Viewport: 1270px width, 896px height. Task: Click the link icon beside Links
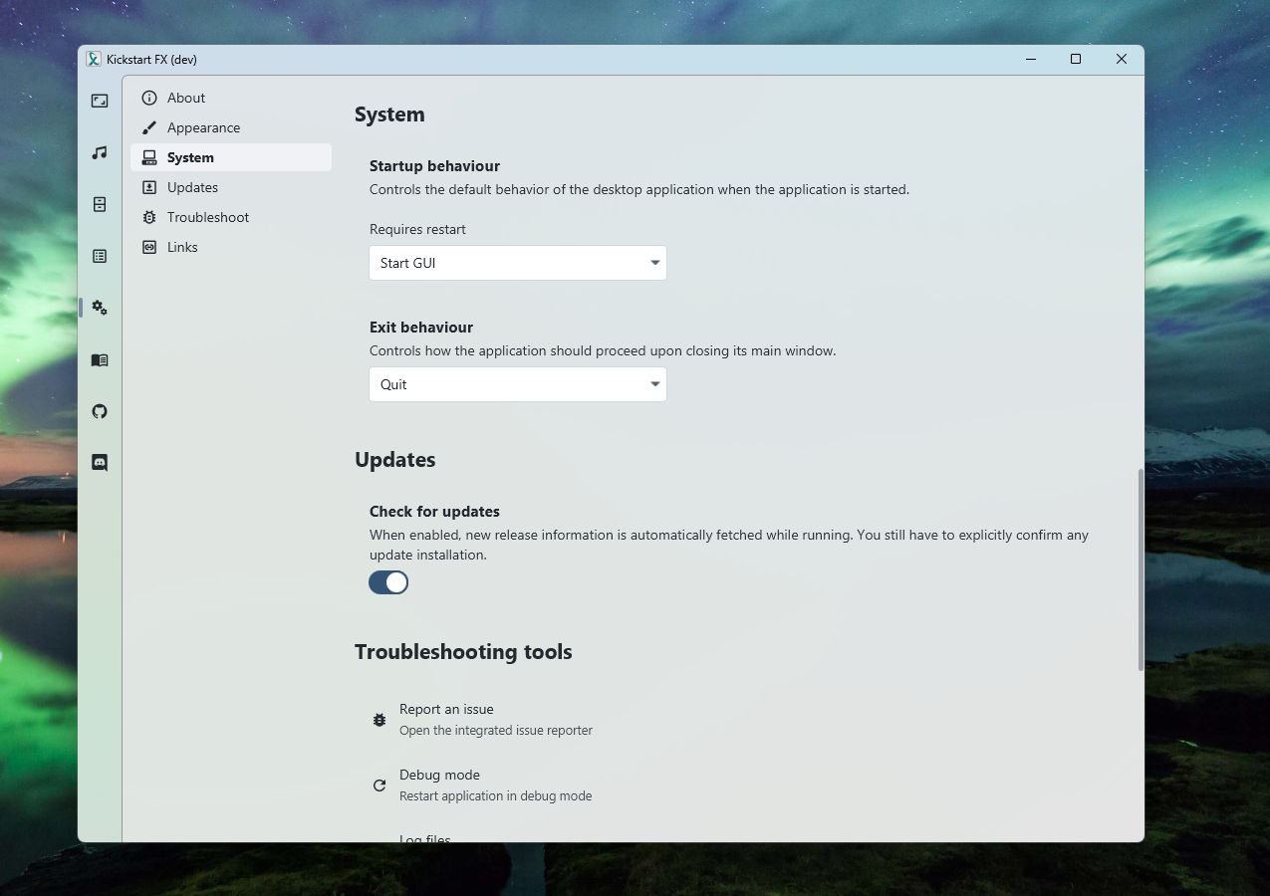click(149, 247)
